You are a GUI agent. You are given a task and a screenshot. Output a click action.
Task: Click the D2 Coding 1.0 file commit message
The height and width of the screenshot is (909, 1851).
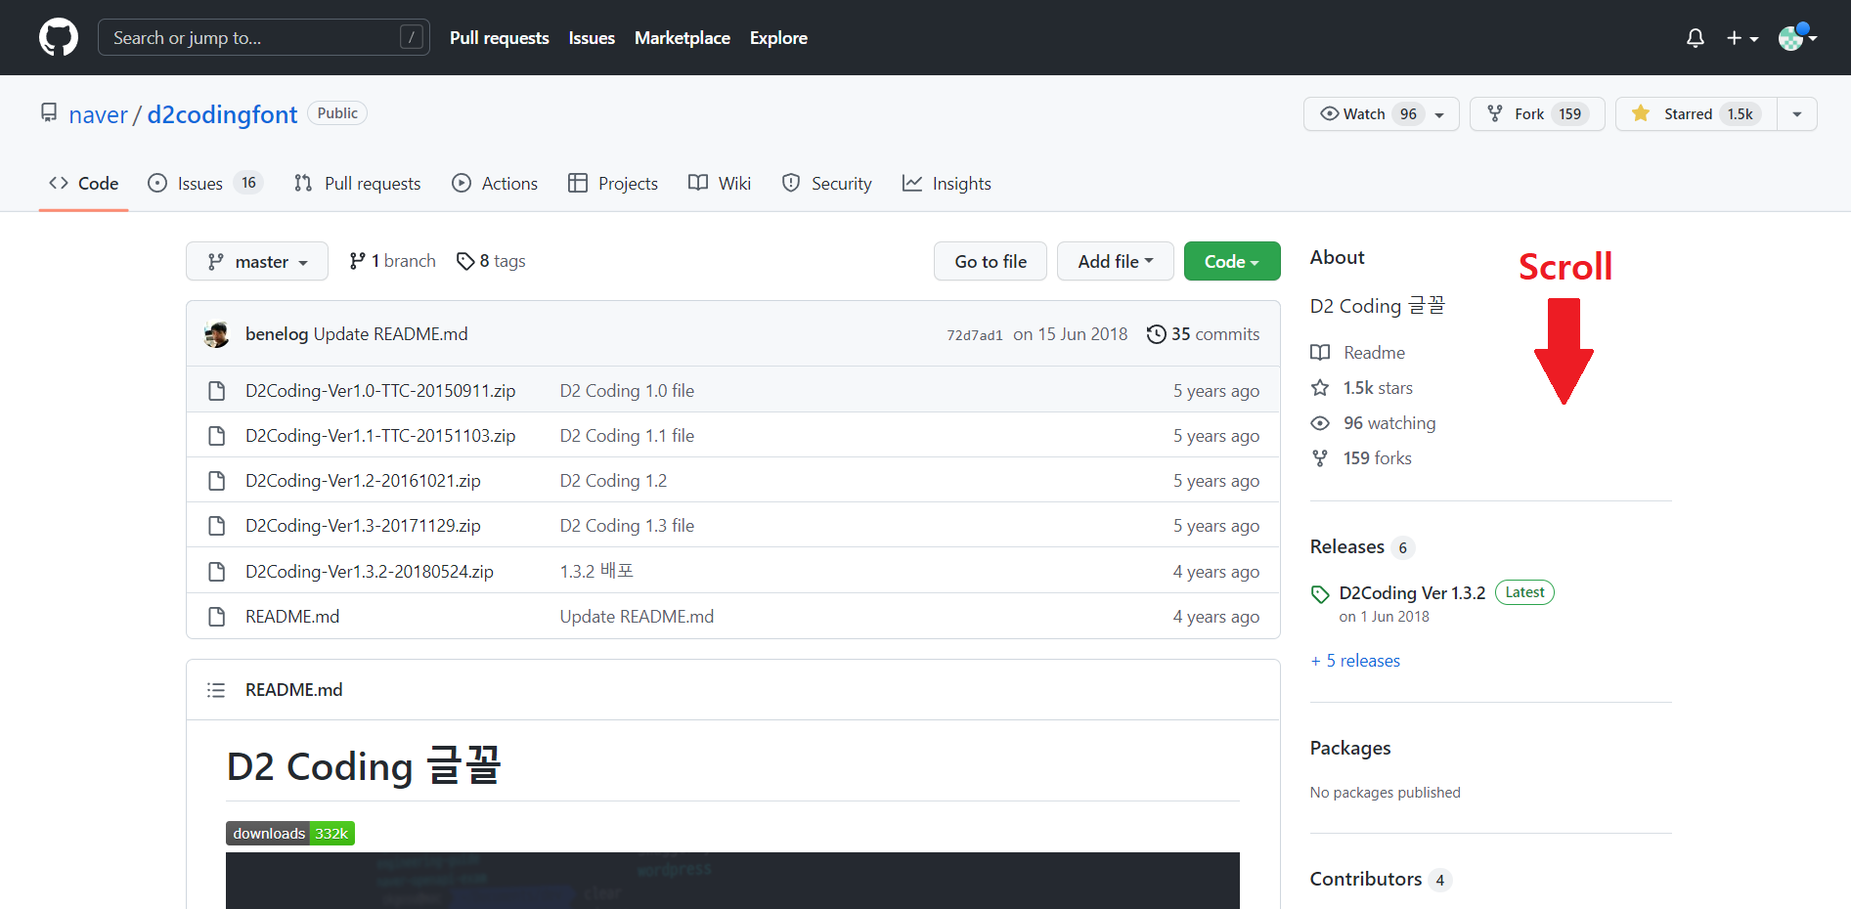point(627,391)
